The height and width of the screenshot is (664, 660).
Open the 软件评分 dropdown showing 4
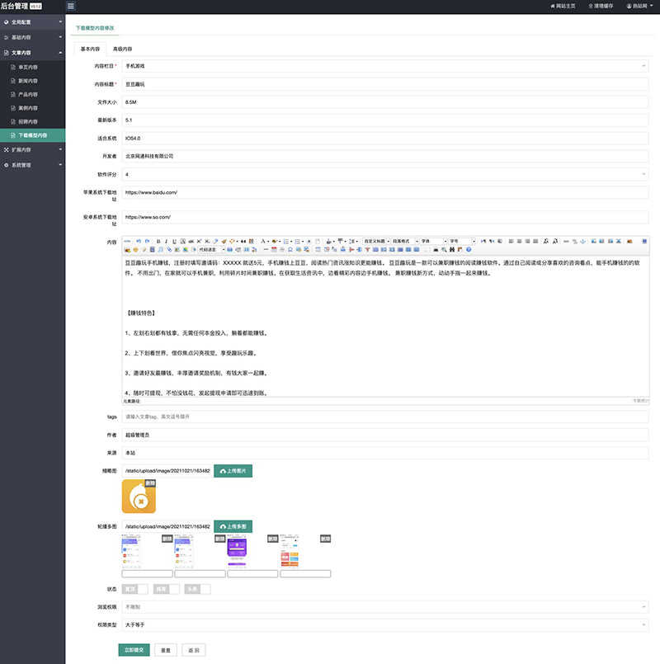(385, 174)
